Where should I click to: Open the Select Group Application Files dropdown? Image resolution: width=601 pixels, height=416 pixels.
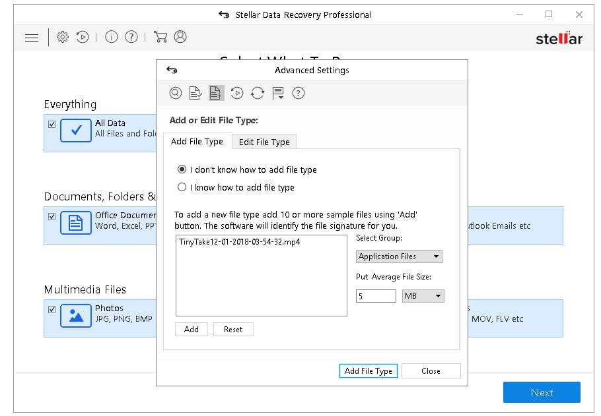(x=399, y=256)
